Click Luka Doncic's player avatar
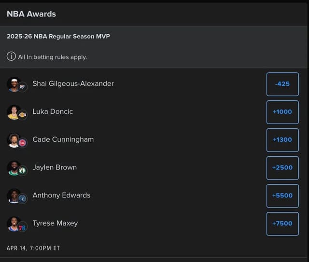The width and height of the screenshot is (309, 262). (x=14, y=112)
